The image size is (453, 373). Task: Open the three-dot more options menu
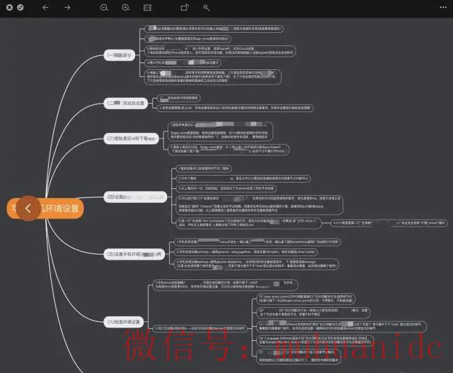pyautogui.click(x=443, y=8)
